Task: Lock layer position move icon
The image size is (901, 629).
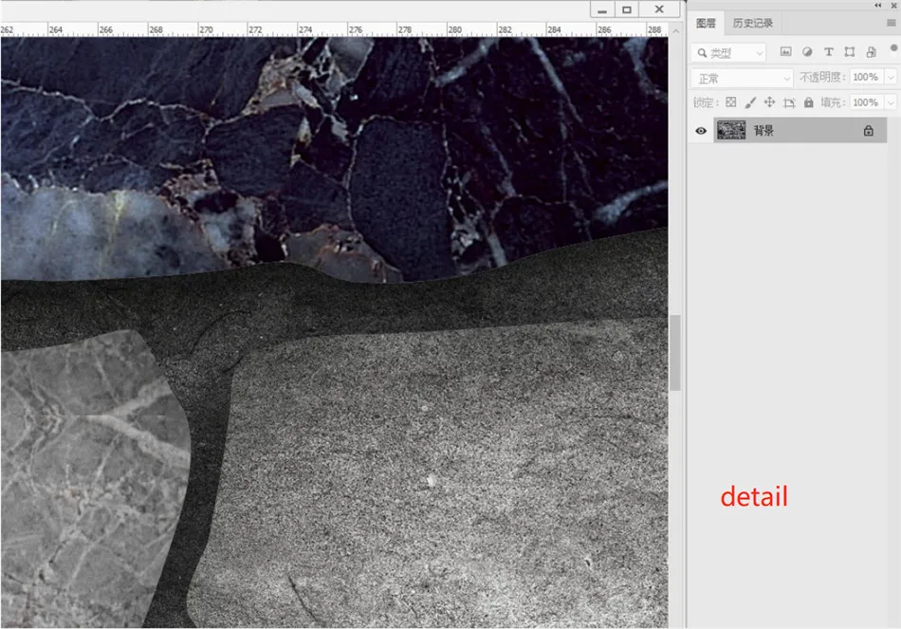Action: pyautogui.click(x=769, y=102)
